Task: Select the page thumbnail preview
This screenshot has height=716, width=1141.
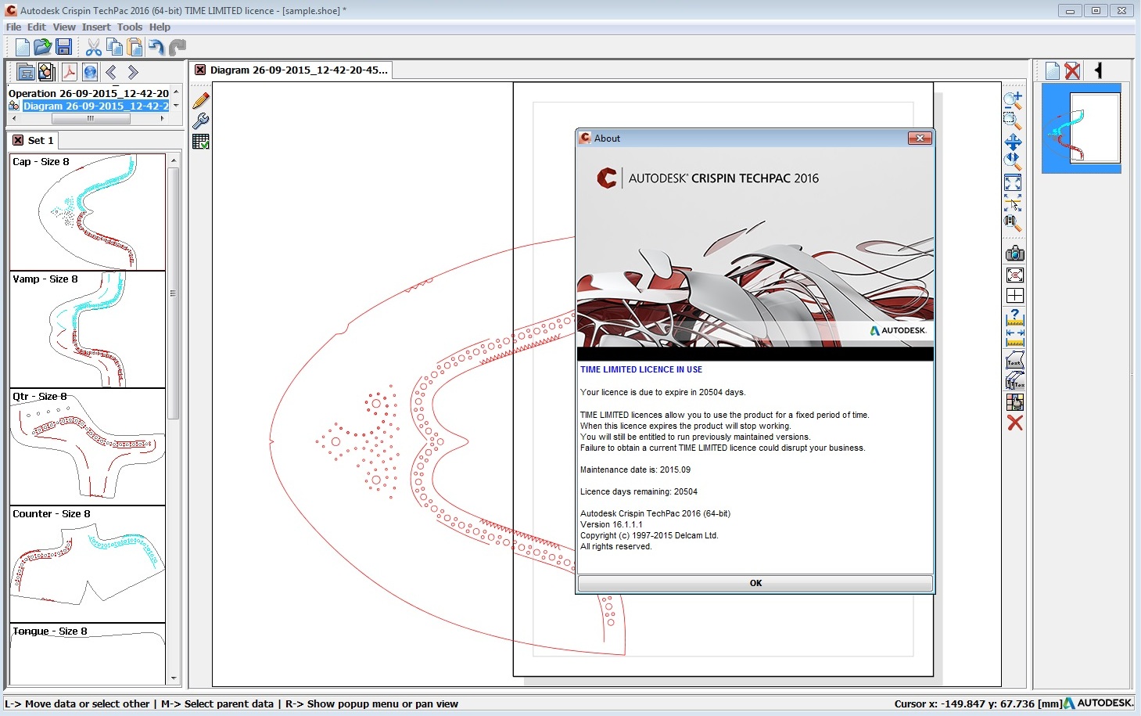Action: 1082,128
